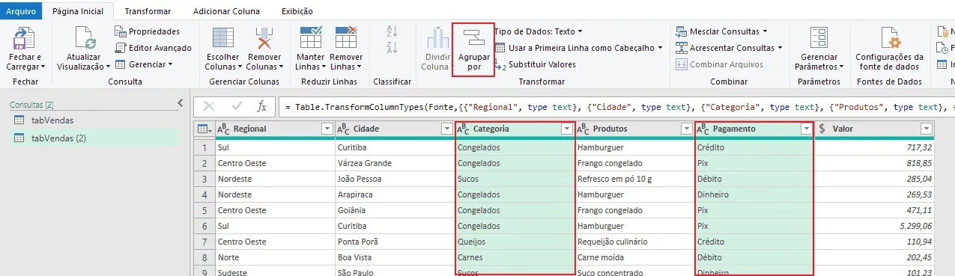955x276 pixels.
Task: Select the Produtos column header
Action: click(x=634, y=129)
